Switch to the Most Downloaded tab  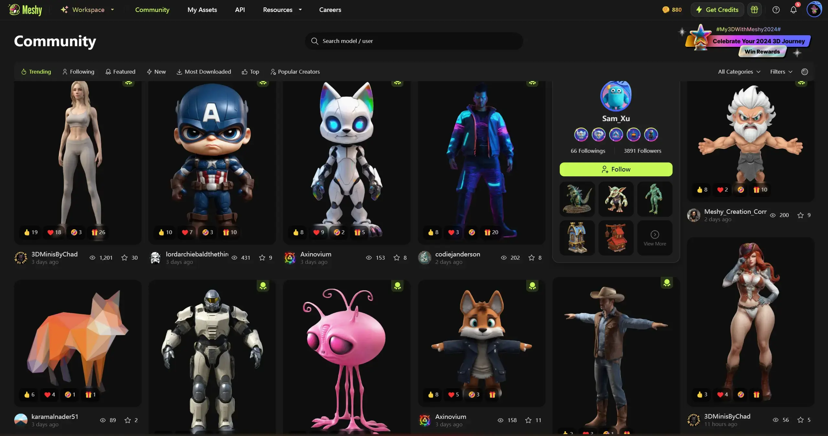204,72
